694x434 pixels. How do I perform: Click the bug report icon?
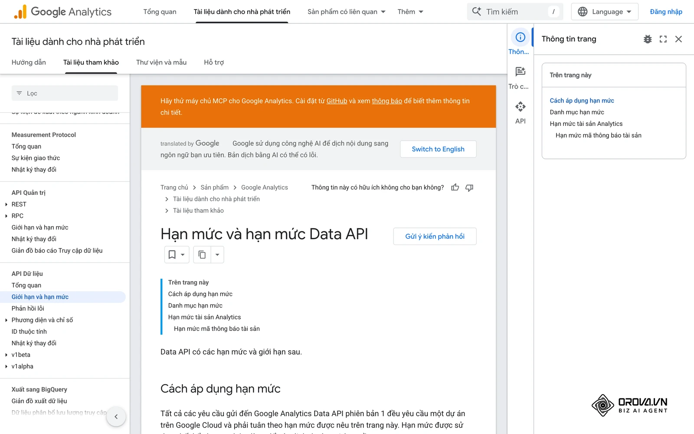[x=648, y=39]
